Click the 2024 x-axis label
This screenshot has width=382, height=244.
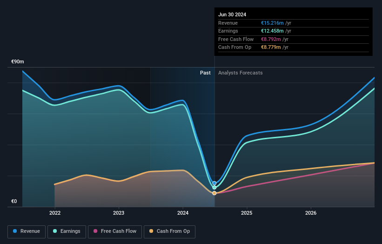point(183,213)
